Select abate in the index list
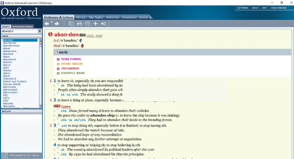Image resolution: width=294 pixels, height=159 pixels. point(6,56)
